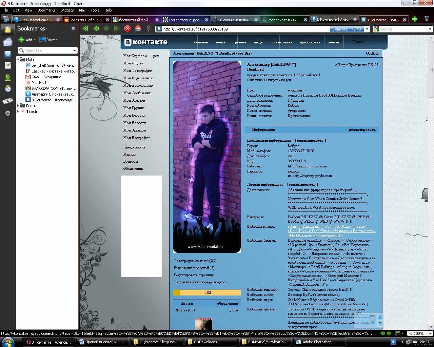Click the Fast Forward navigation button
This screenshot has width=434, height=347.
tap(117, 29)
